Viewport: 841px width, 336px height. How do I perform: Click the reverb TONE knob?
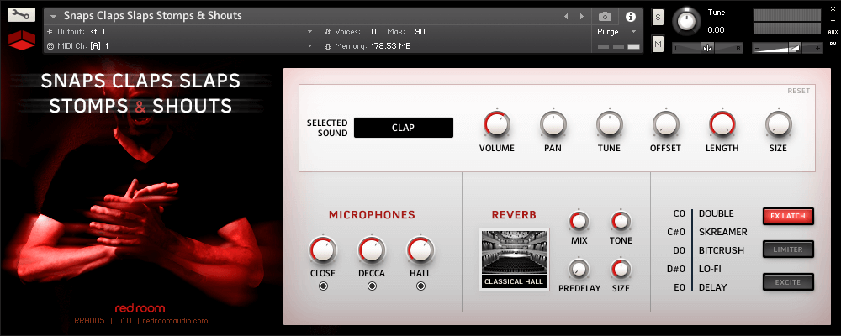point(621,221)
